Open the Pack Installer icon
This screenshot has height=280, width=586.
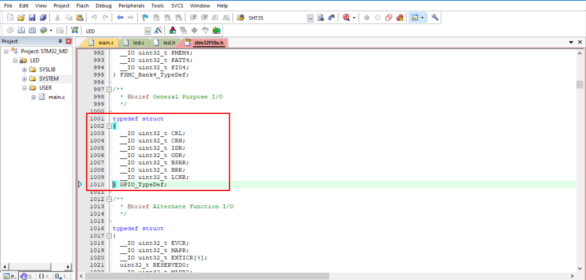216,30
